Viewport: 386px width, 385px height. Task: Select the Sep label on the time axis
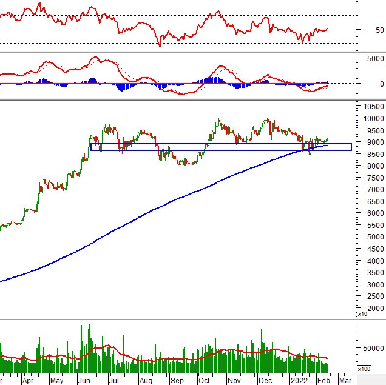[177, 381]
